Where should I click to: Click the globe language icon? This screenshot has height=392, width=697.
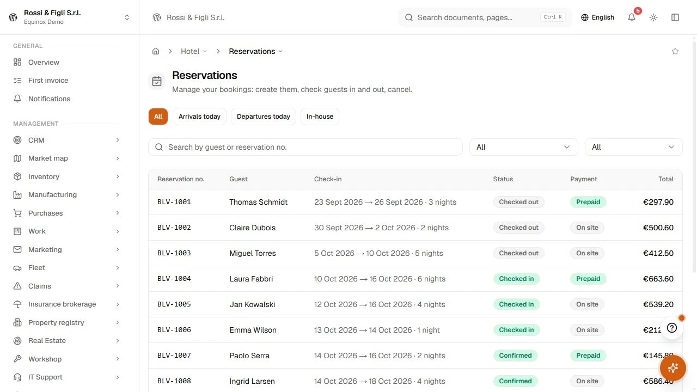585,17
